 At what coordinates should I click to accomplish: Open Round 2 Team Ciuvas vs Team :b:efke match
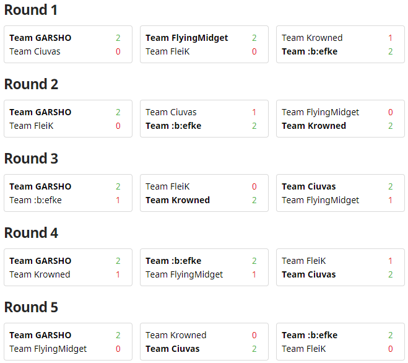[x=204, y=119]
